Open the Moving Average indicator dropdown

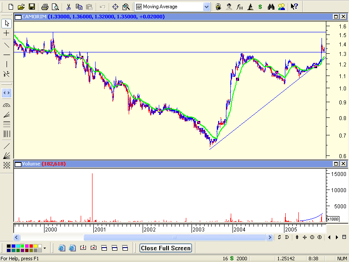click(x=206, y=7)
